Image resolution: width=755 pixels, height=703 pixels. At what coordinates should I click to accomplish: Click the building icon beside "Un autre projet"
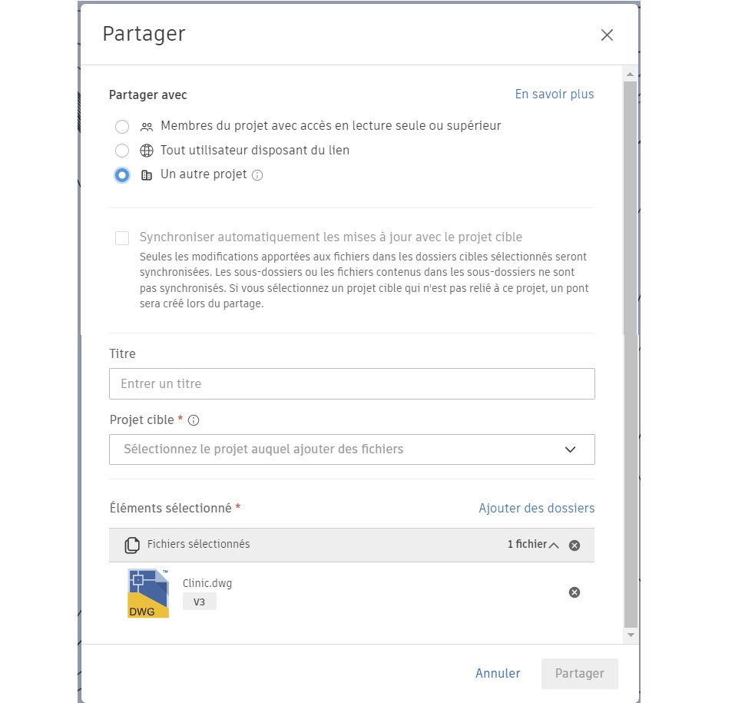point(146,174)
